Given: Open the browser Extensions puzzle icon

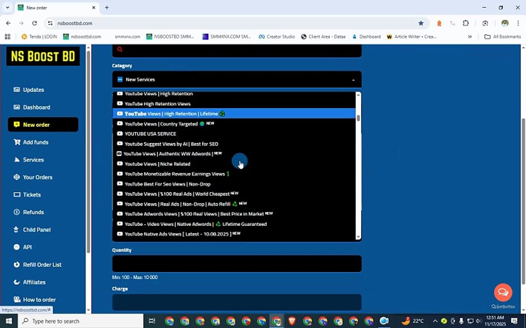Looking at the screenshot, I should click(466, 23).
